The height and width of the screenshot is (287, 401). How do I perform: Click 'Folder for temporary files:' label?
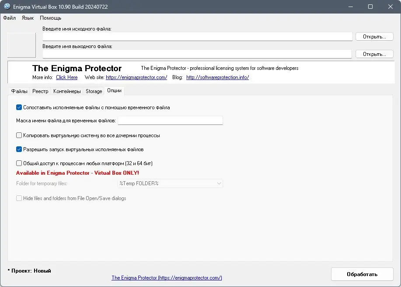pyautogui.click(x=42, y=183)
